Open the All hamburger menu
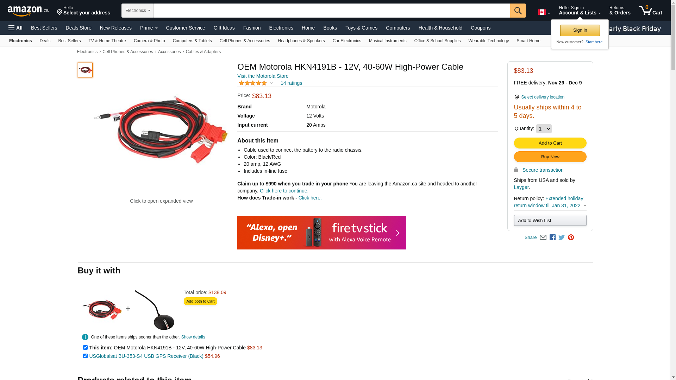Screen dimensions: 676x380 pos(15,28)
